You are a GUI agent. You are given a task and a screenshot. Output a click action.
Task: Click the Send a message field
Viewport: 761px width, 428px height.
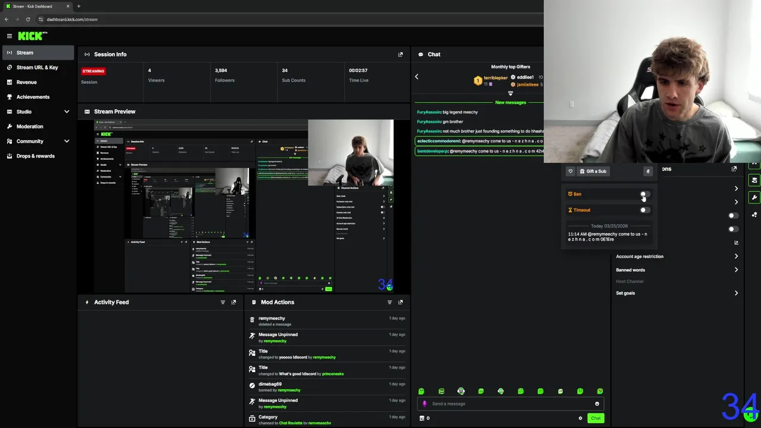tap(511, 404)
